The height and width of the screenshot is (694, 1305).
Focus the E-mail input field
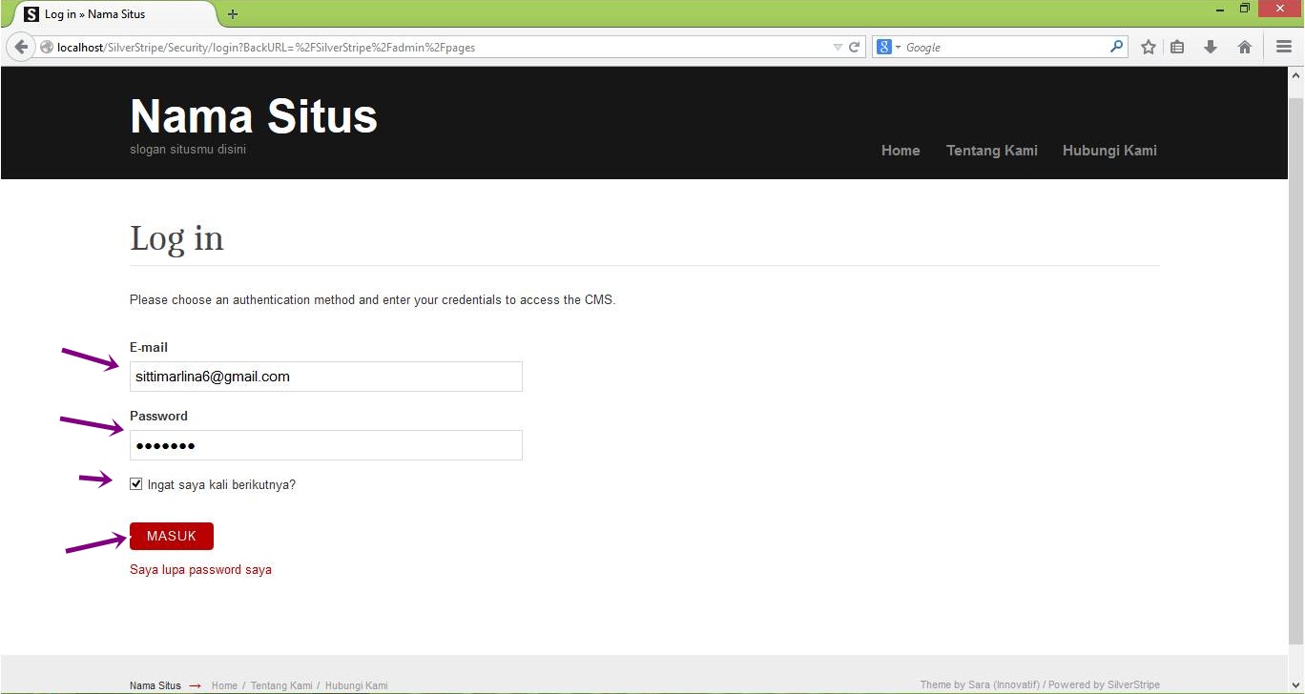tap(325, 377)
